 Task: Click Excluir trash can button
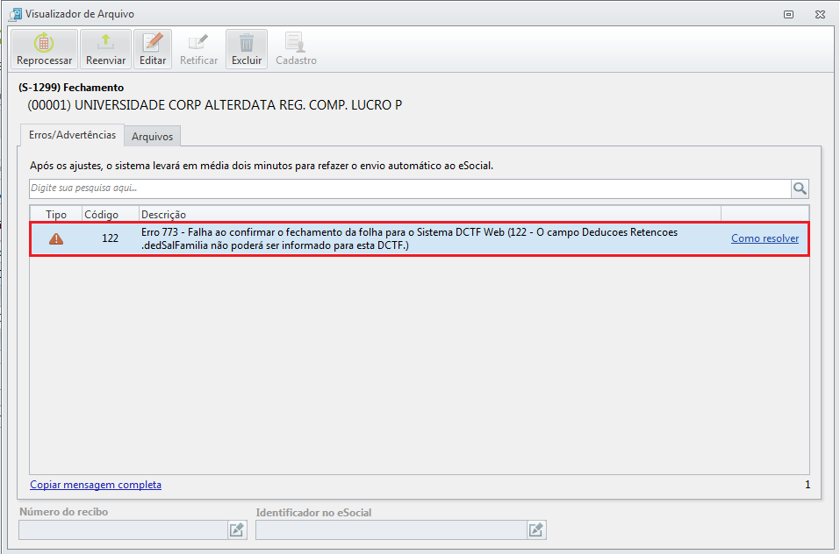click(247, 49)
